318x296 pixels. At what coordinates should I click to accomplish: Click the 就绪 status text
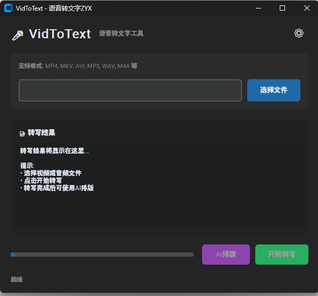point(16,280)
